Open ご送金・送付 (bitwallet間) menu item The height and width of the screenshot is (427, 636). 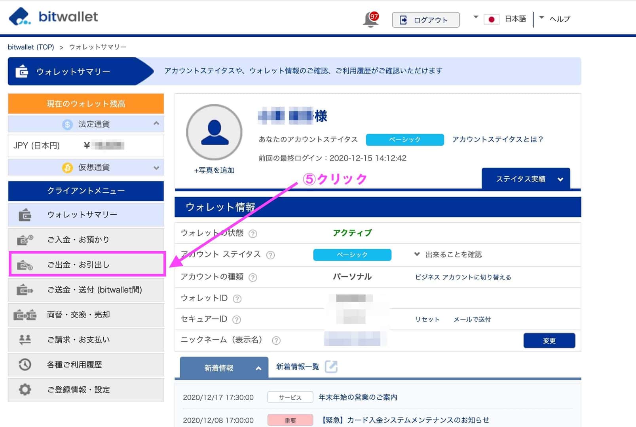86,290
